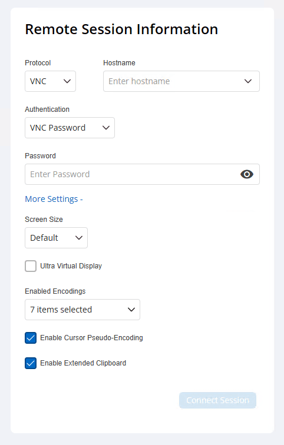Viewport: 284px width, 445px height.
Task: Enable the Ultra Virtual Display checkbox
Action: click(x=31, y=266)
